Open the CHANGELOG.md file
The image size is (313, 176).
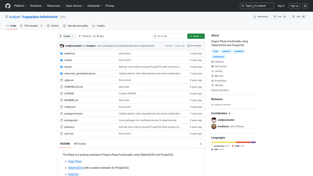tap(74, 87)
